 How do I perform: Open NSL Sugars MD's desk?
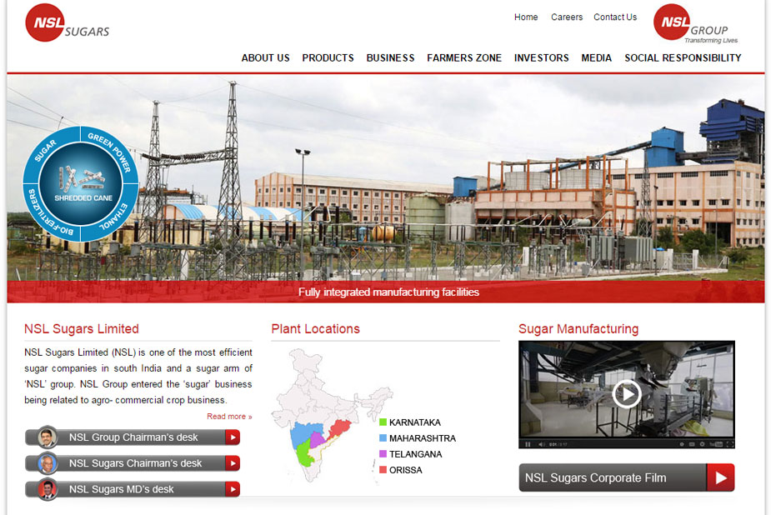point(133,489)
